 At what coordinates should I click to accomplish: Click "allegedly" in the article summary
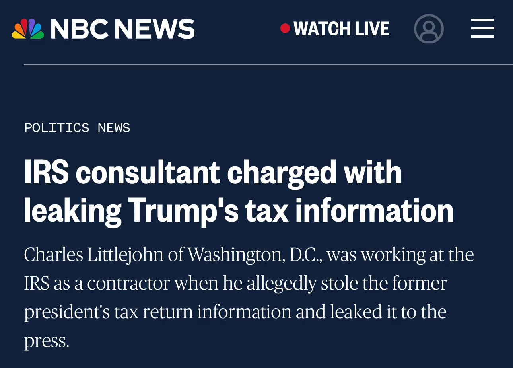(281, 283)
